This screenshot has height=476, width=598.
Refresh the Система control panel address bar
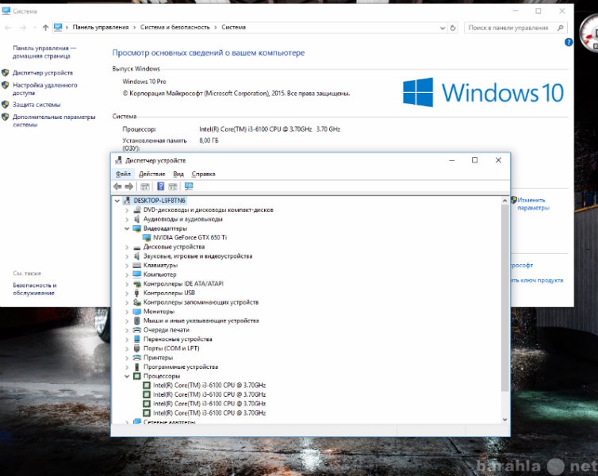pyautogui.click(x=453, y=28)
